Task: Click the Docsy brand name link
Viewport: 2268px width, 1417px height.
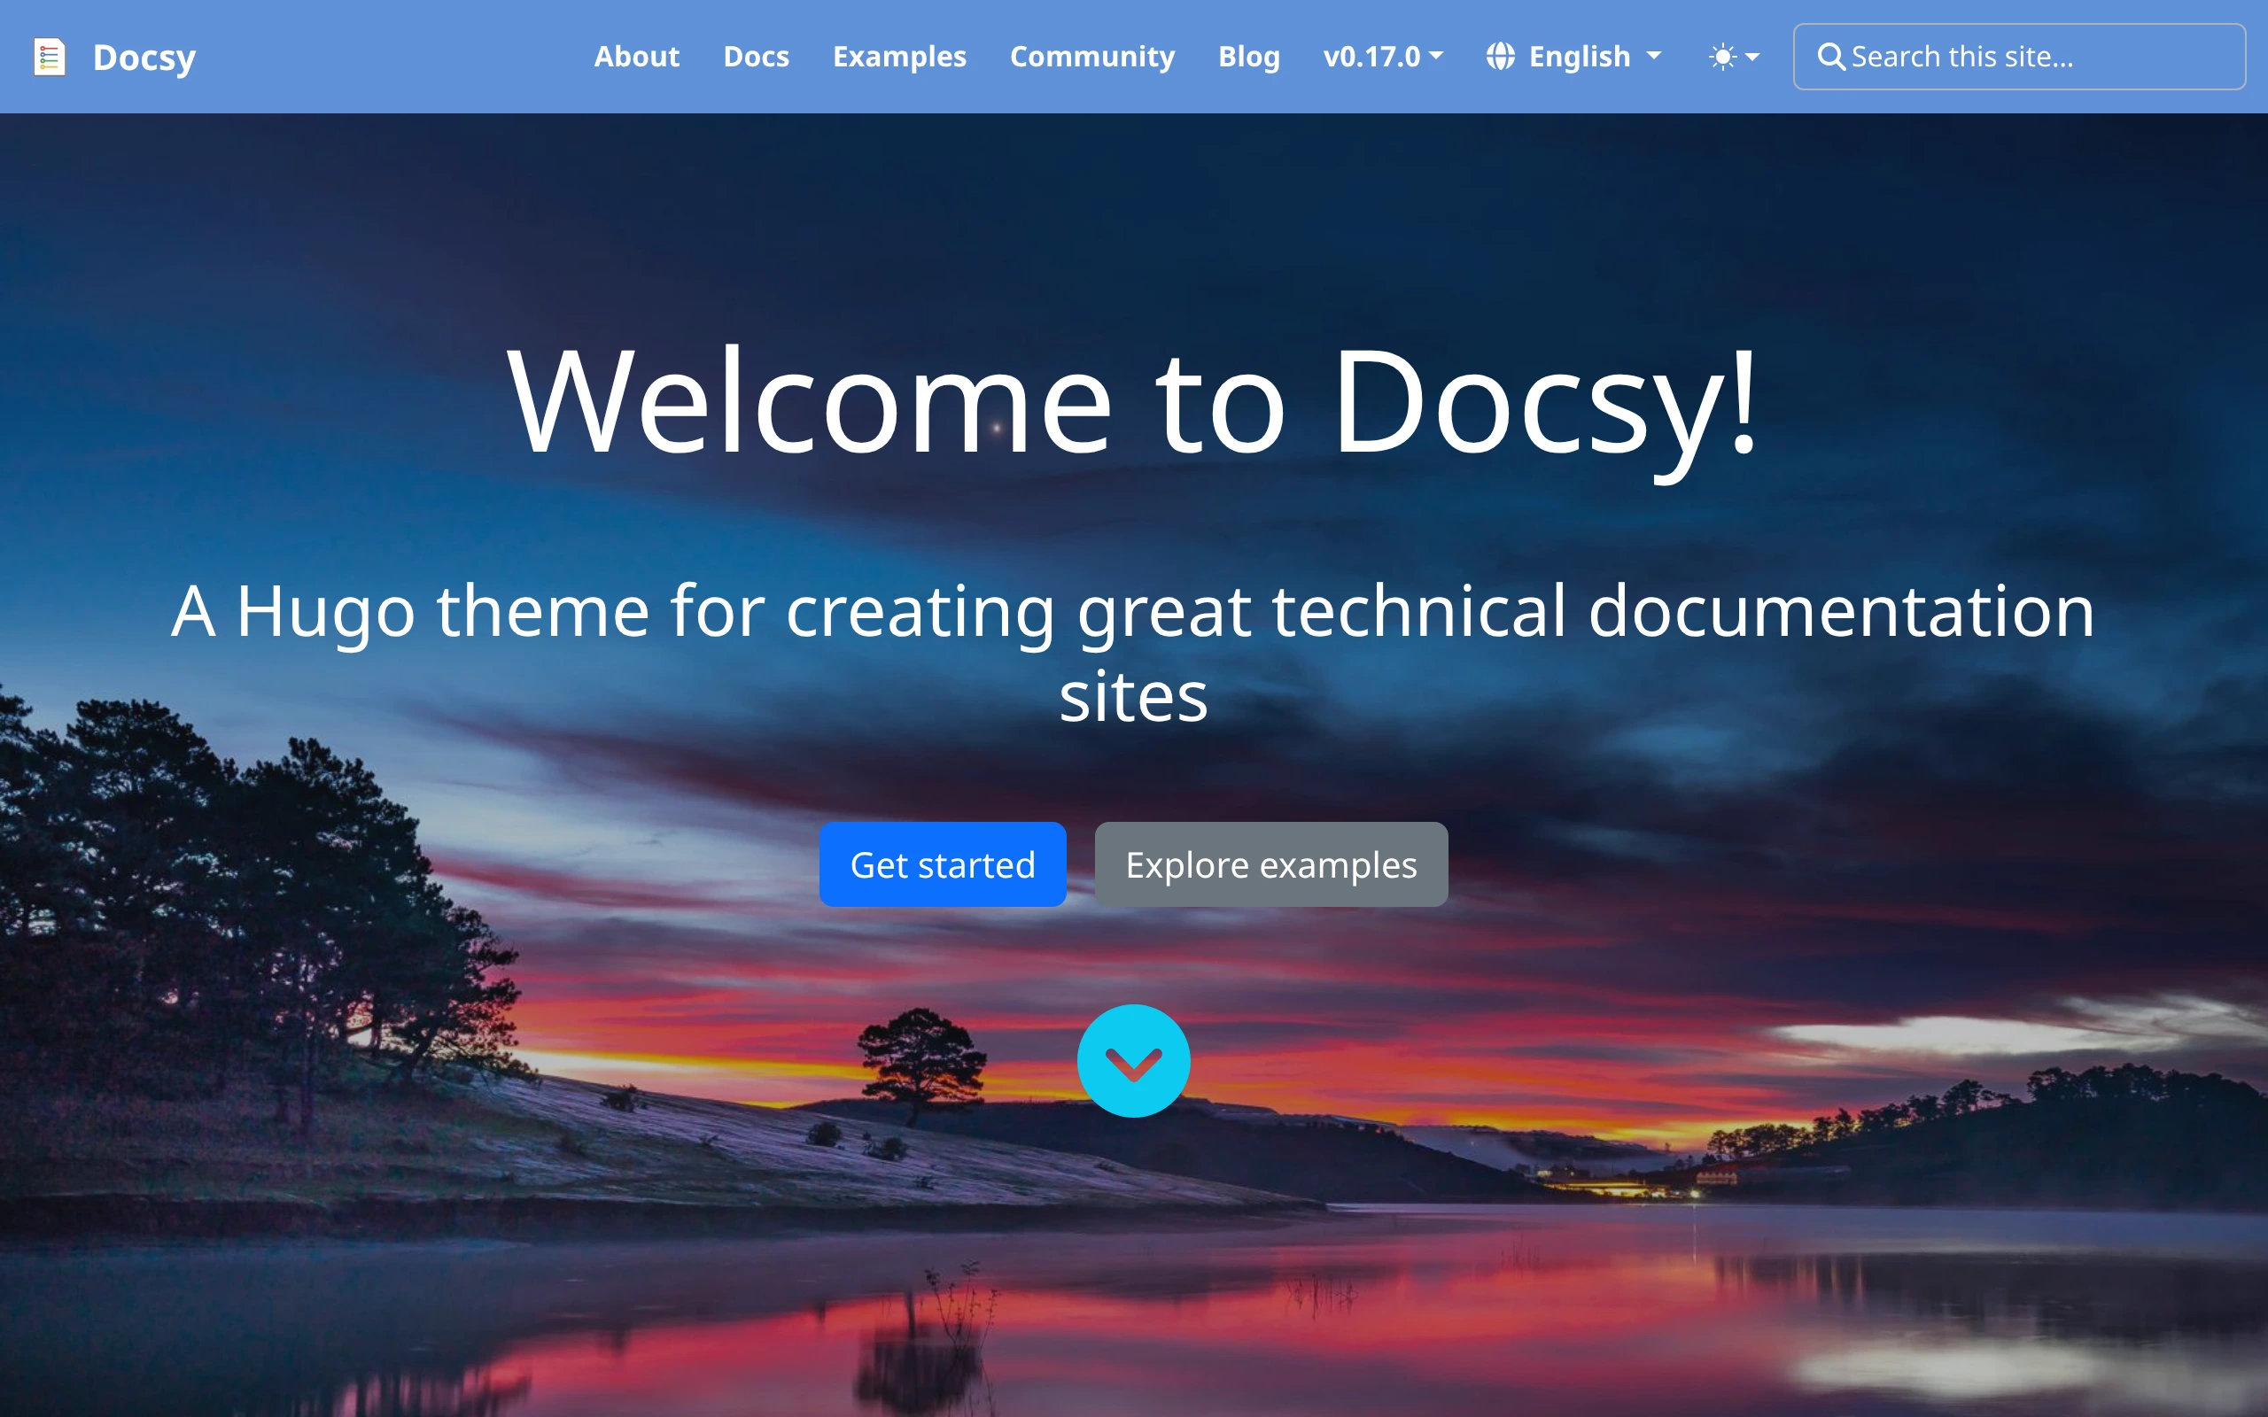Action: (144, 58)
